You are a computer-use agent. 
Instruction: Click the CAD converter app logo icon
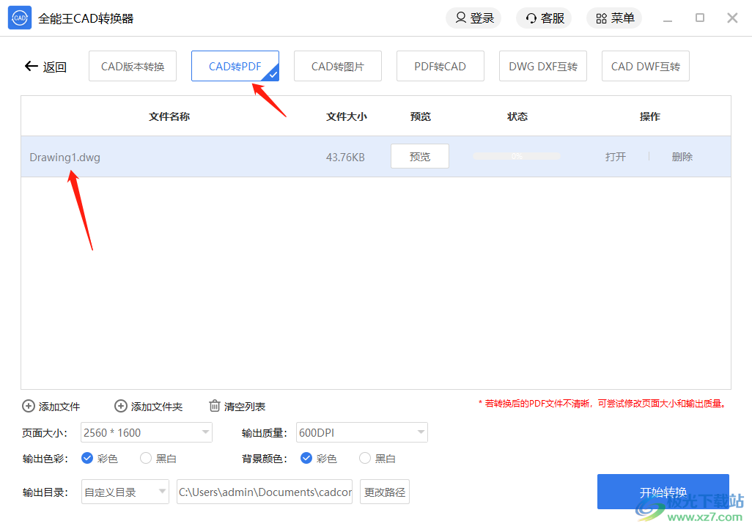(20, 18)
